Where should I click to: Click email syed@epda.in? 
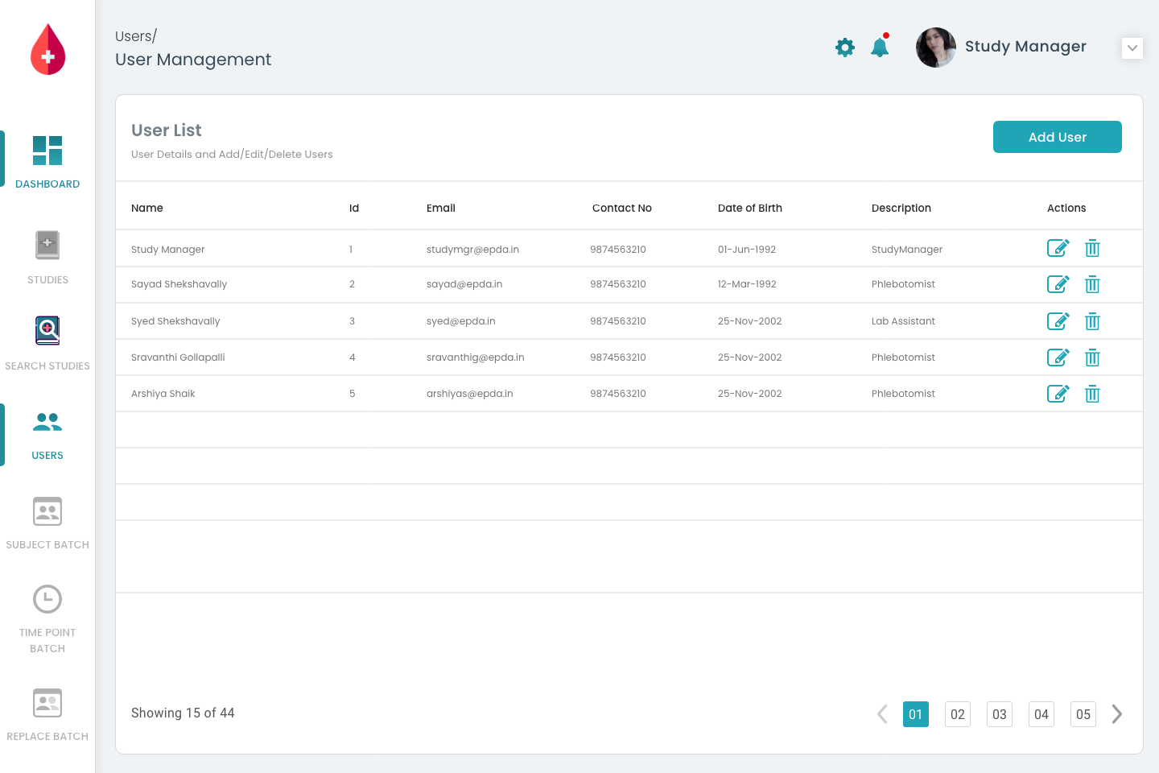pyautogui.click(x=461, y=321)
